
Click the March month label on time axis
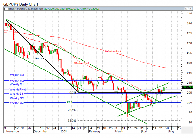tap(119, 131)
